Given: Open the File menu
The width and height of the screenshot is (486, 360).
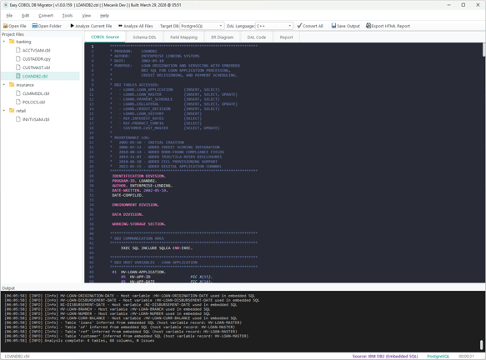Looking at the screenshot, I should click(x=9, y=16).
